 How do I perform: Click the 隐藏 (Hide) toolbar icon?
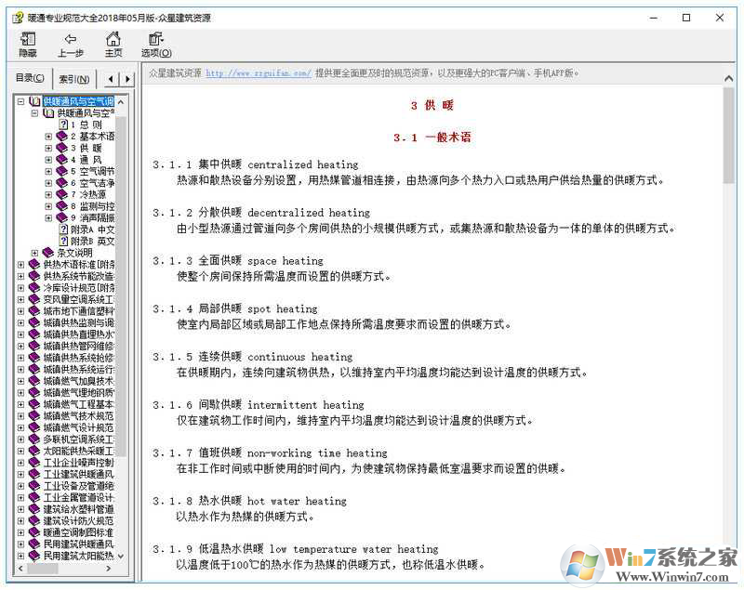point(28,45)
